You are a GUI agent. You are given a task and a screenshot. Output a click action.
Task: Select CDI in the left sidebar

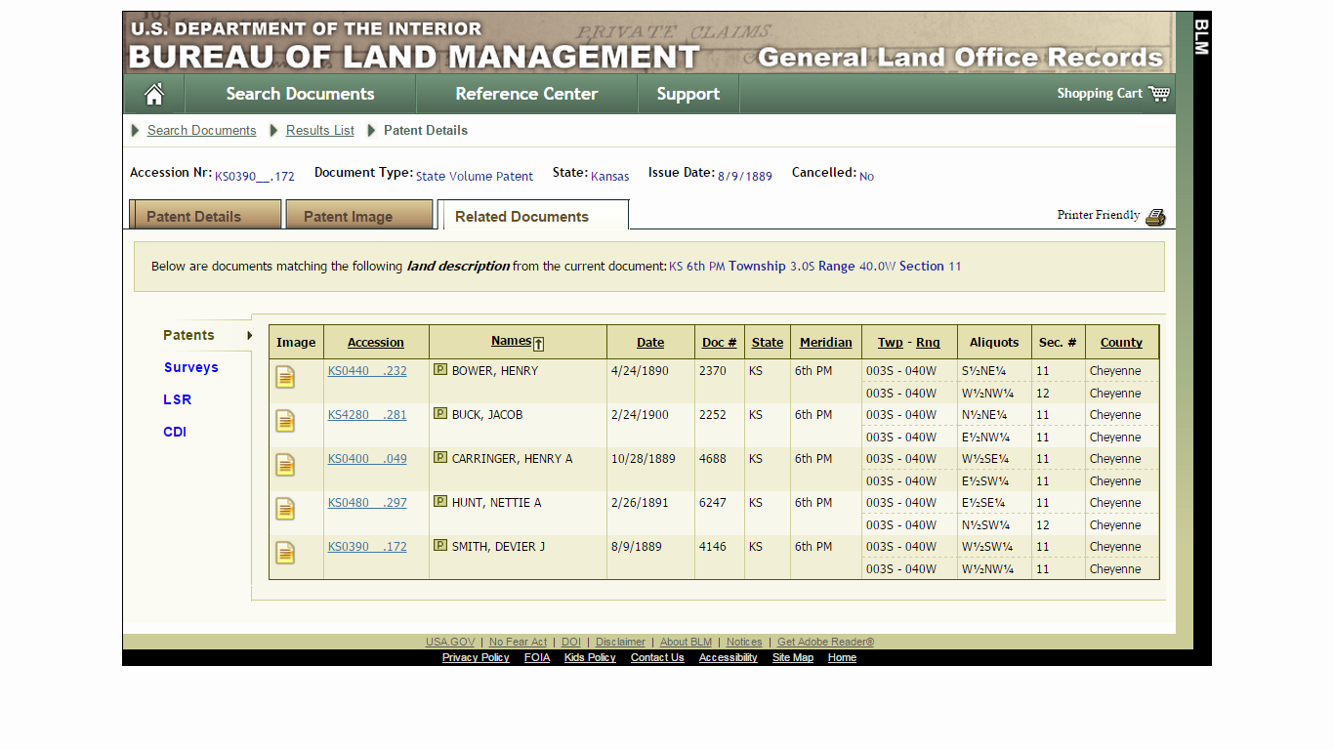click(x=174, y=431)
